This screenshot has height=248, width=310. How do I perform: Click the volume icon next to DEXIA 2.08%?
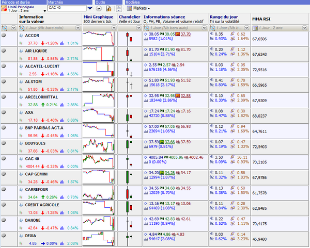(x=62, y=243)
